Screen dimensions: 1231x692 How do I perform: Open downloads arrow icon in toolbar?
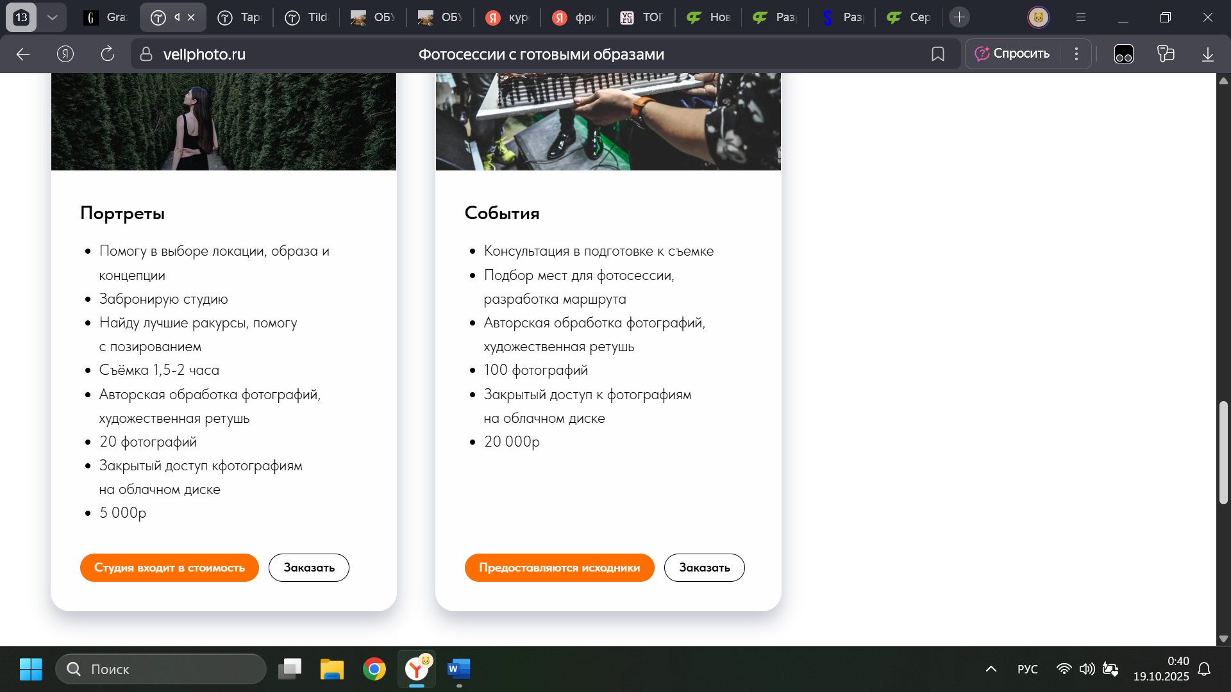point(1207,54)
